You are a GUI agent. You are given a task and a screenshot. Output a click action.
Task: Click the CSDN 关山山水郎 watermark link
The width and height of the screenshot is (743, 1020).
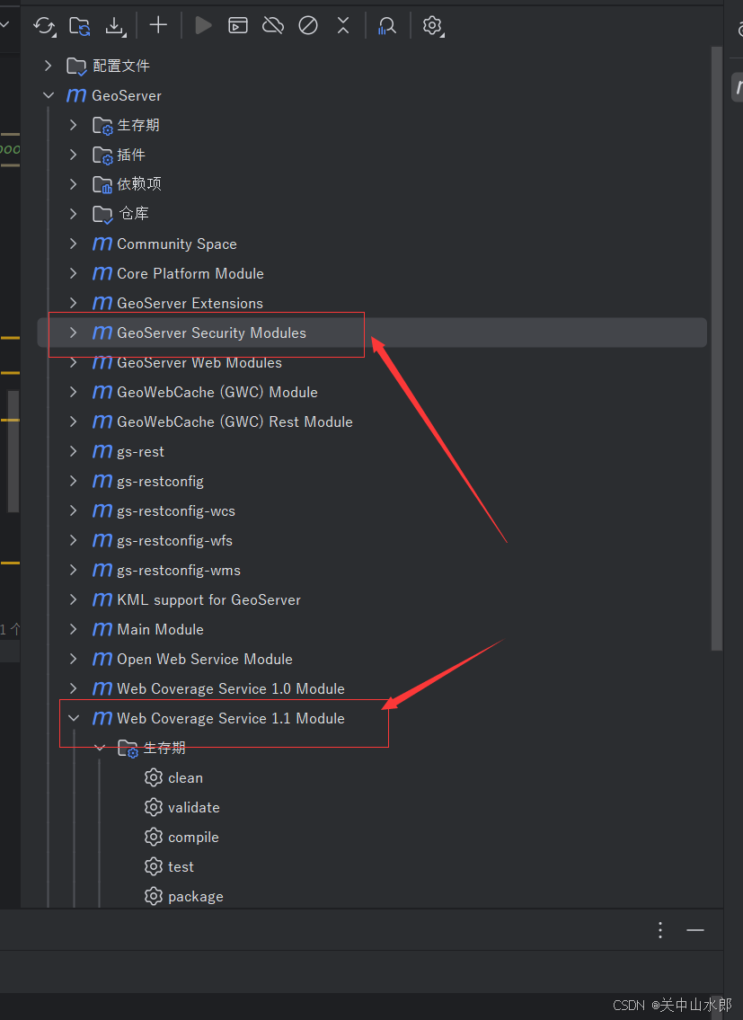(670, 1005)
